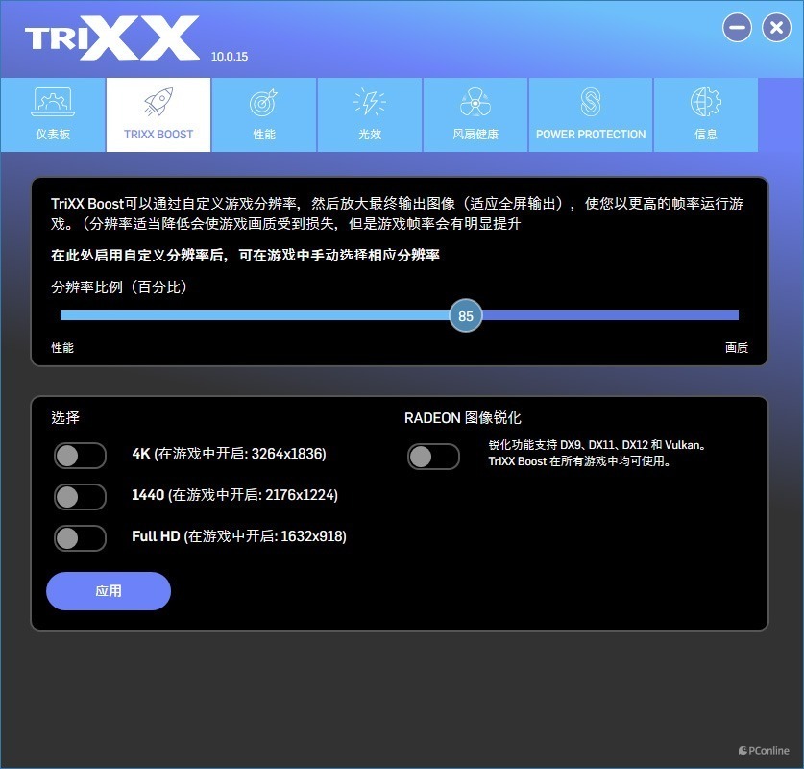This screenshot has width=804, height=769.
Task: Open the POWER PROTECTION tab
Action: click(591, 115)
